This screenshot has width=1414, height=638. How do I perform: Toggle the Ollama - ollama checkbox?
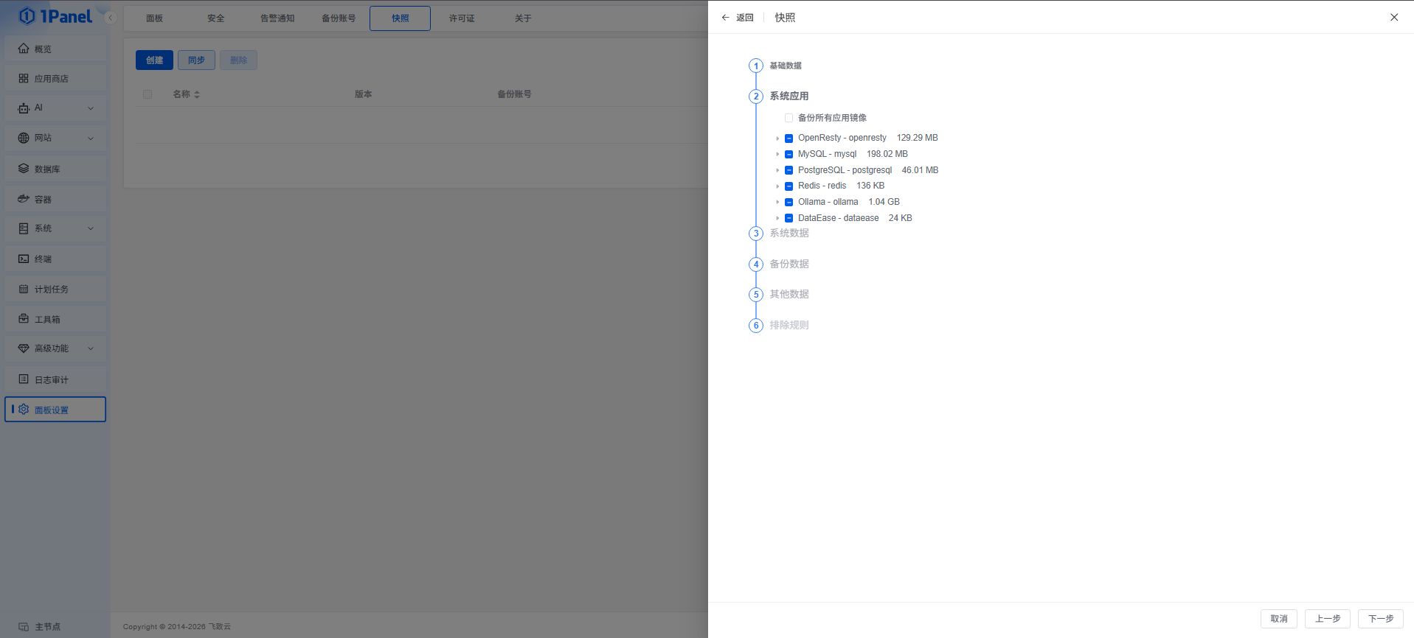(789, 202)
